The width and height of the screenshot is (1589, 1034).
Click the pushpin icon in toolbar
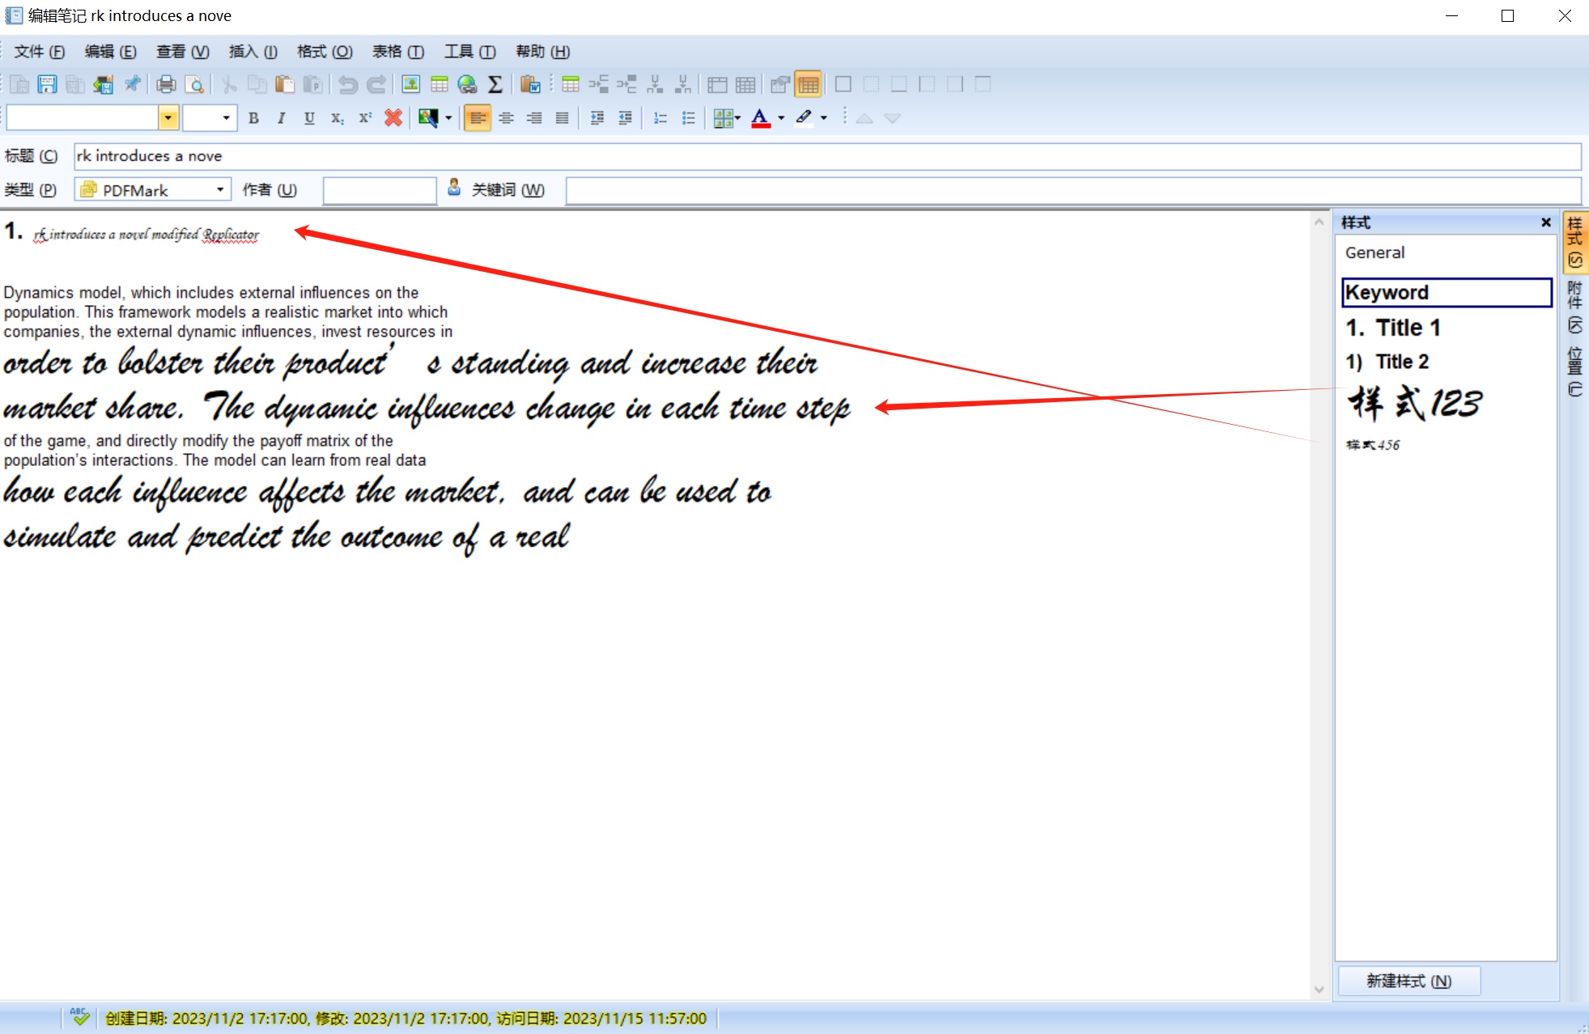pos(132,84)
